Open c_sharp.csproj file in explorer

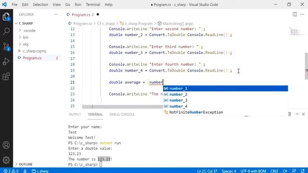pos(35,51)
